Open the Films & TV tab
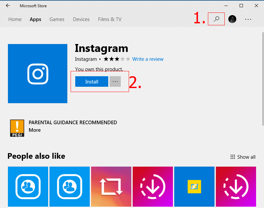This screenshot has height=208, width=264. [110, 19]
